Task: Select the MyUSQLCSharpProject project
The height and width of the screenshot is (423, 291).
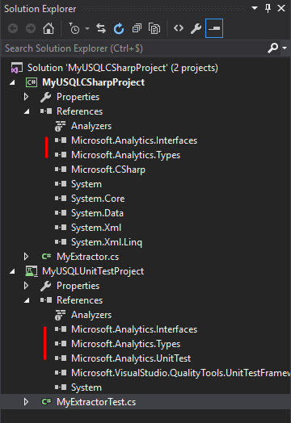Action: (93, 82)
